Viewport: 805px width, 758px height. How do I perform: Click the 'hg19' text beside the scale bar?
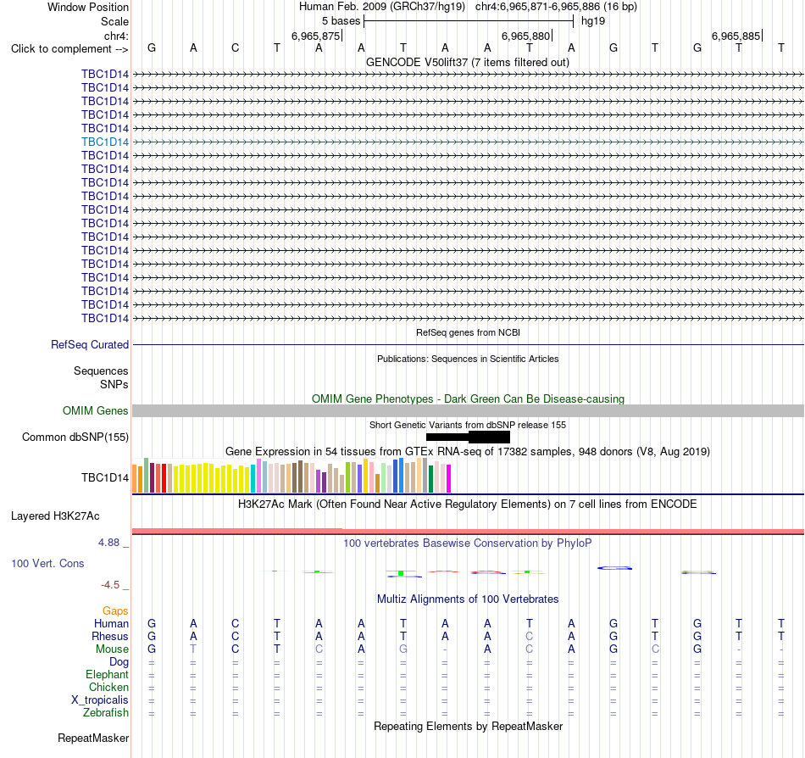point(593,21)
